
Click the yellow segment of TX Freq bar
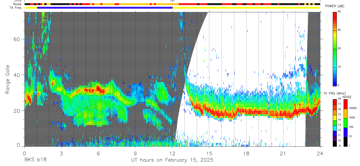coord(246,8)
